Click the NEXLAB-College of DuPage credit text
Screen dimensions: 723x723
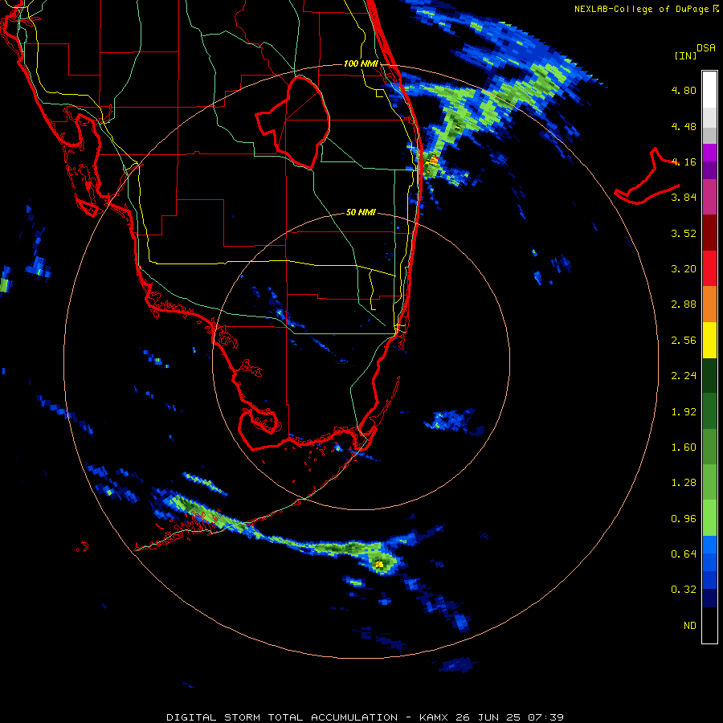[x=647, y=9]
